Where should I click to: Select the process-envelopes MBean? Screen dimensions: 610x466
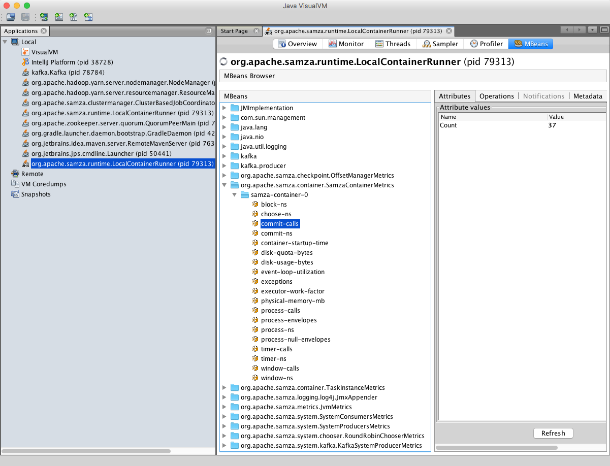click(x=288, y=320)
